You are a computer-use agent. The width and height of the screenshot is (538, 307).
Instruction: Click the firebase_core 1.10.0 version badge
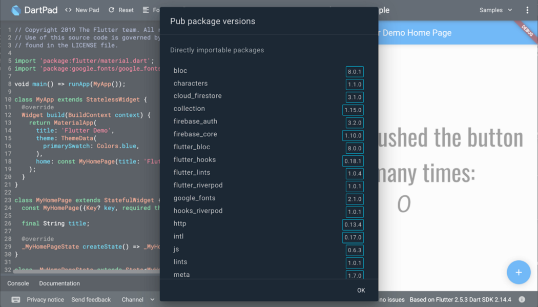point(353,136)
